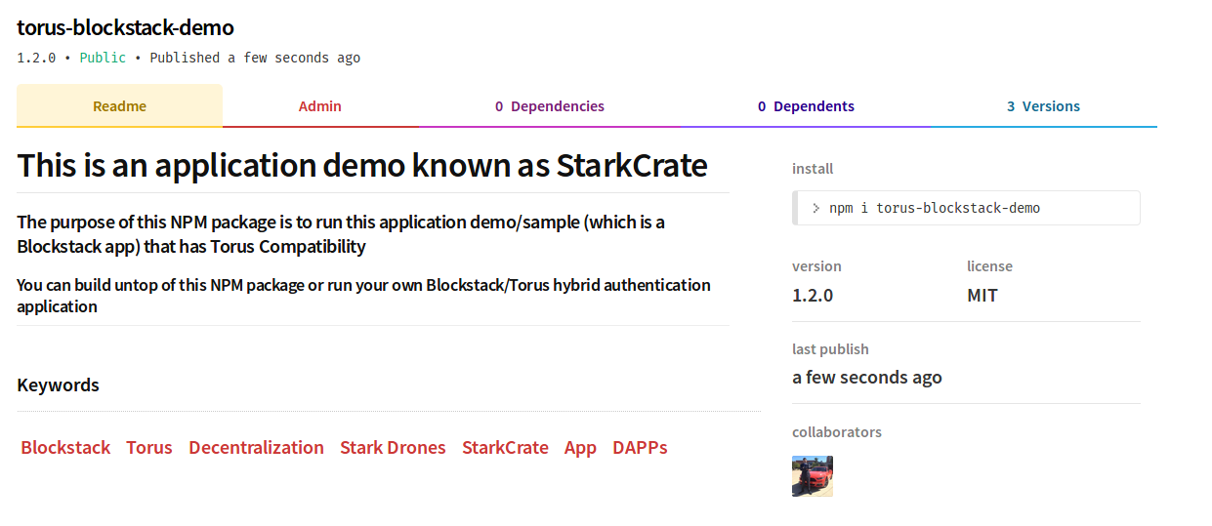Click the App keyword link
Viewport: 1212px width, 526px height.
click(x=580, y=448)
